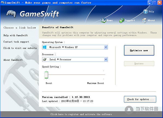Click the About document icon

[x=144, y=20]
